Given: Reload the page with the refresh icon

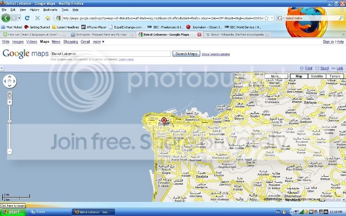Looking at the screenshot, I should click(27, 18).
